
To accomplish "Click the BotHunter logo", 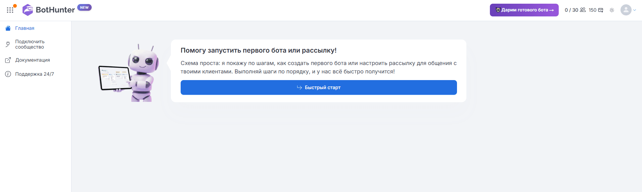I will (48, 10).
